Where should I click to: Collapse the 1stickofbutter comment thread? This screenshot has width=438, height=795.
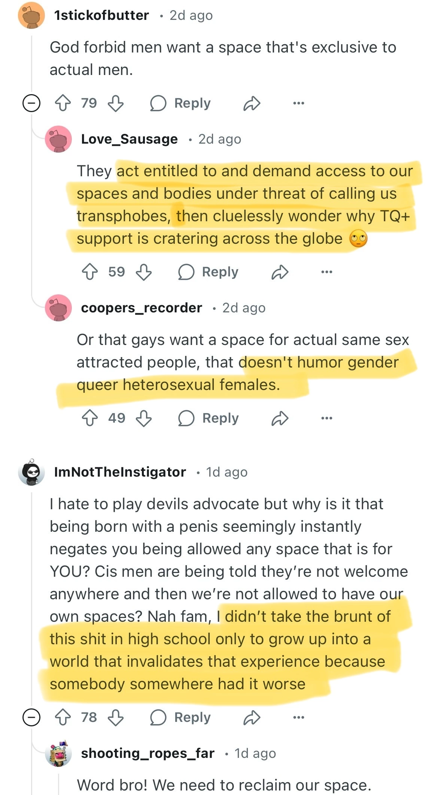tap(31, 103)
